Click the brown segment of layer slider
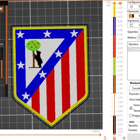The image size is (140, 140). pyautogui.click(x=114, y=84)
